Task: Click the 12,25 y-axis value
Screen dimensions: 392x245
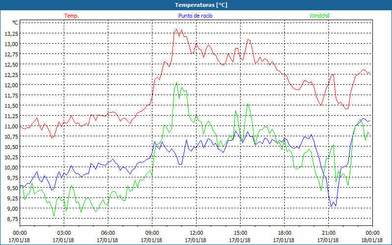Action: pyautogui.click(x=11, y=75)
